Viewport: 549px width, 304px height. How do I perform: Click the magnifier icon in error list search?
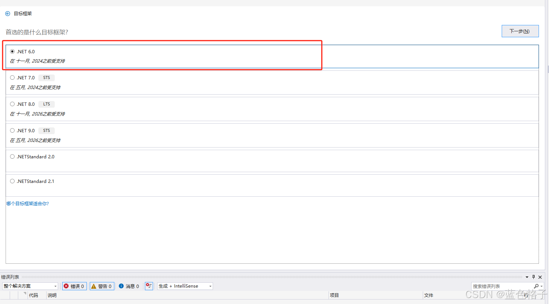(536, 286)
